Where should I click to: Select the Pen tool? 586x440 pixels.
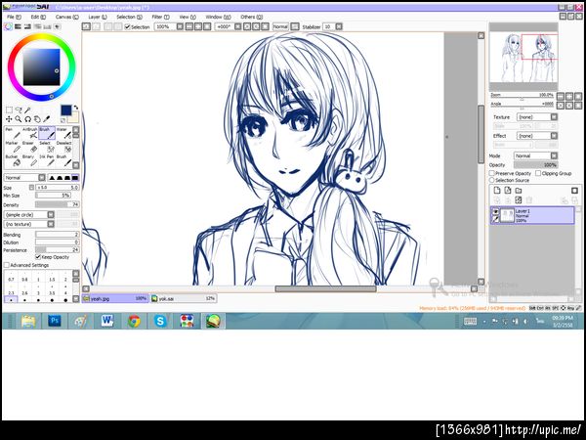(13, 133)
